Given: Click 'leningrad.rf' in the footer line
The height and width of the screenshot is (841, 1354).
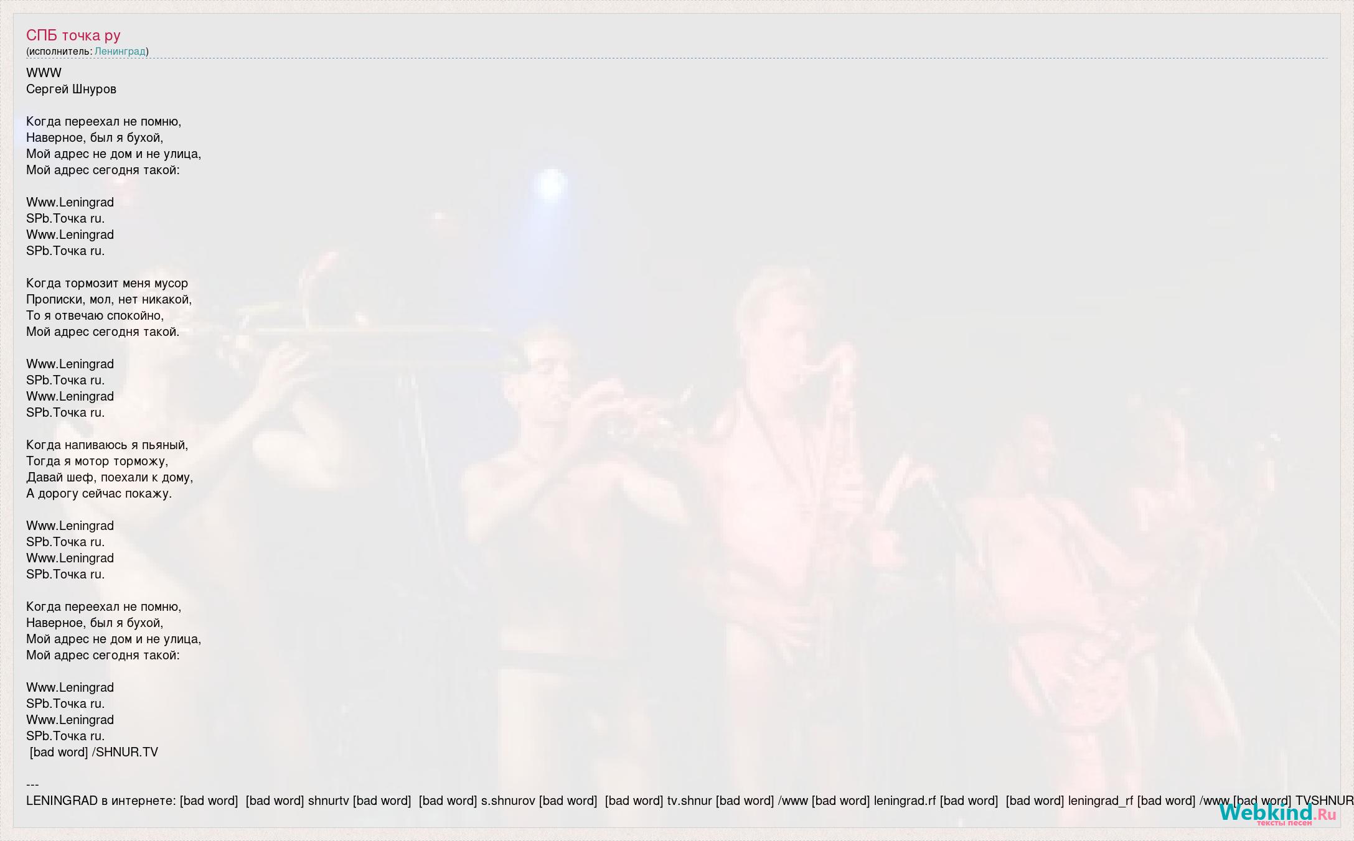Looking at the screenshot, I should tap(905, 801).
